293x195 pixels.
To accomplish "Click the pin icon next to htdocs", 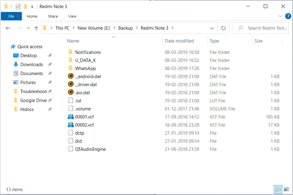I will click(50, 109).
